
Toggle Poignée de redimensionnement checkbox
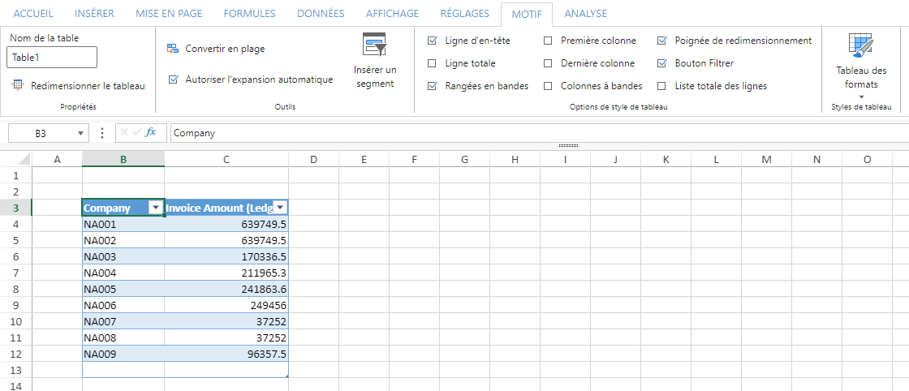(x=662, y=41)
